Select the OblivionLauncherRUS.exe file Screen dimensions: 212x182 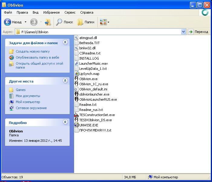pyautogui.click(x=96, y=99)
